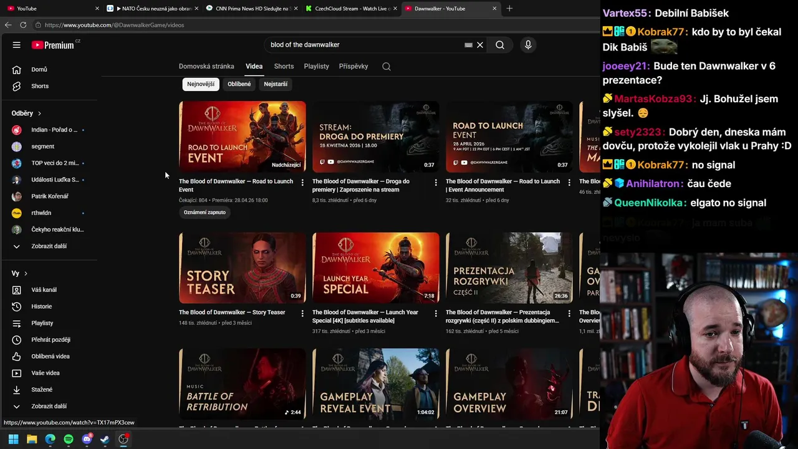
Task: Open Road to Launch Event thumbnail
Action: [243, 137]
